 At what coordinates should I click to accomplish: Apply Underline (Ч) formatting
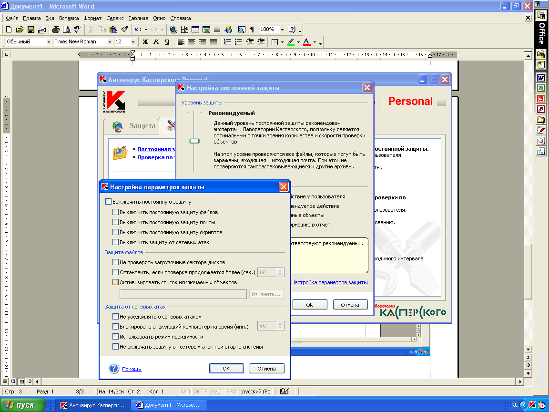[167, 42]
